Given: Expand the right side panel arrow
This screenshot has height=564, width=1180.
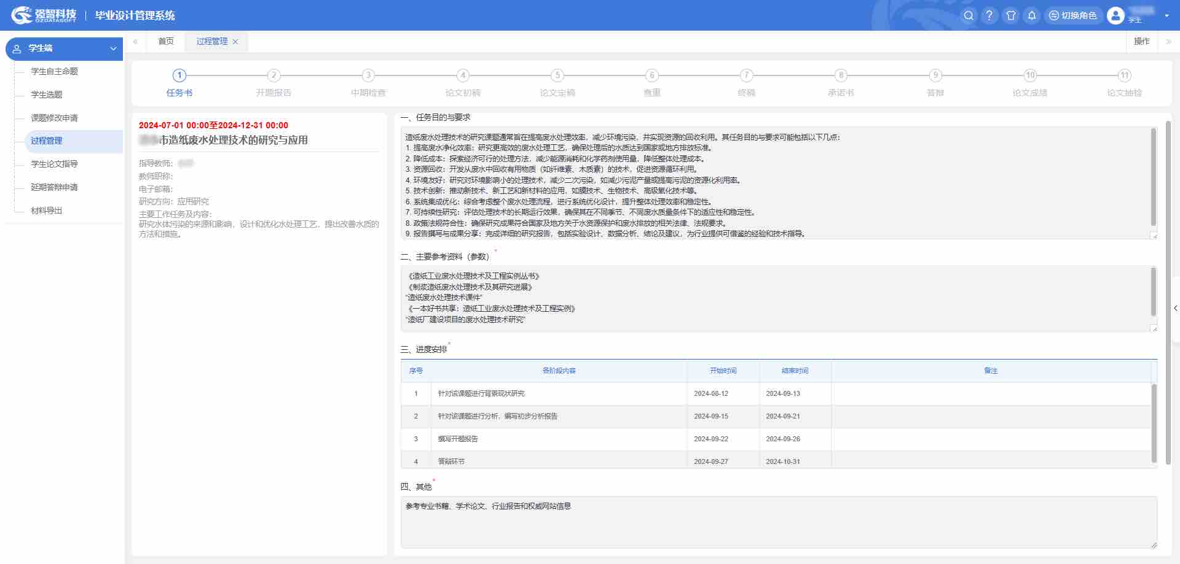Looking at the screenshot, I should click(x=1175, y=308).
